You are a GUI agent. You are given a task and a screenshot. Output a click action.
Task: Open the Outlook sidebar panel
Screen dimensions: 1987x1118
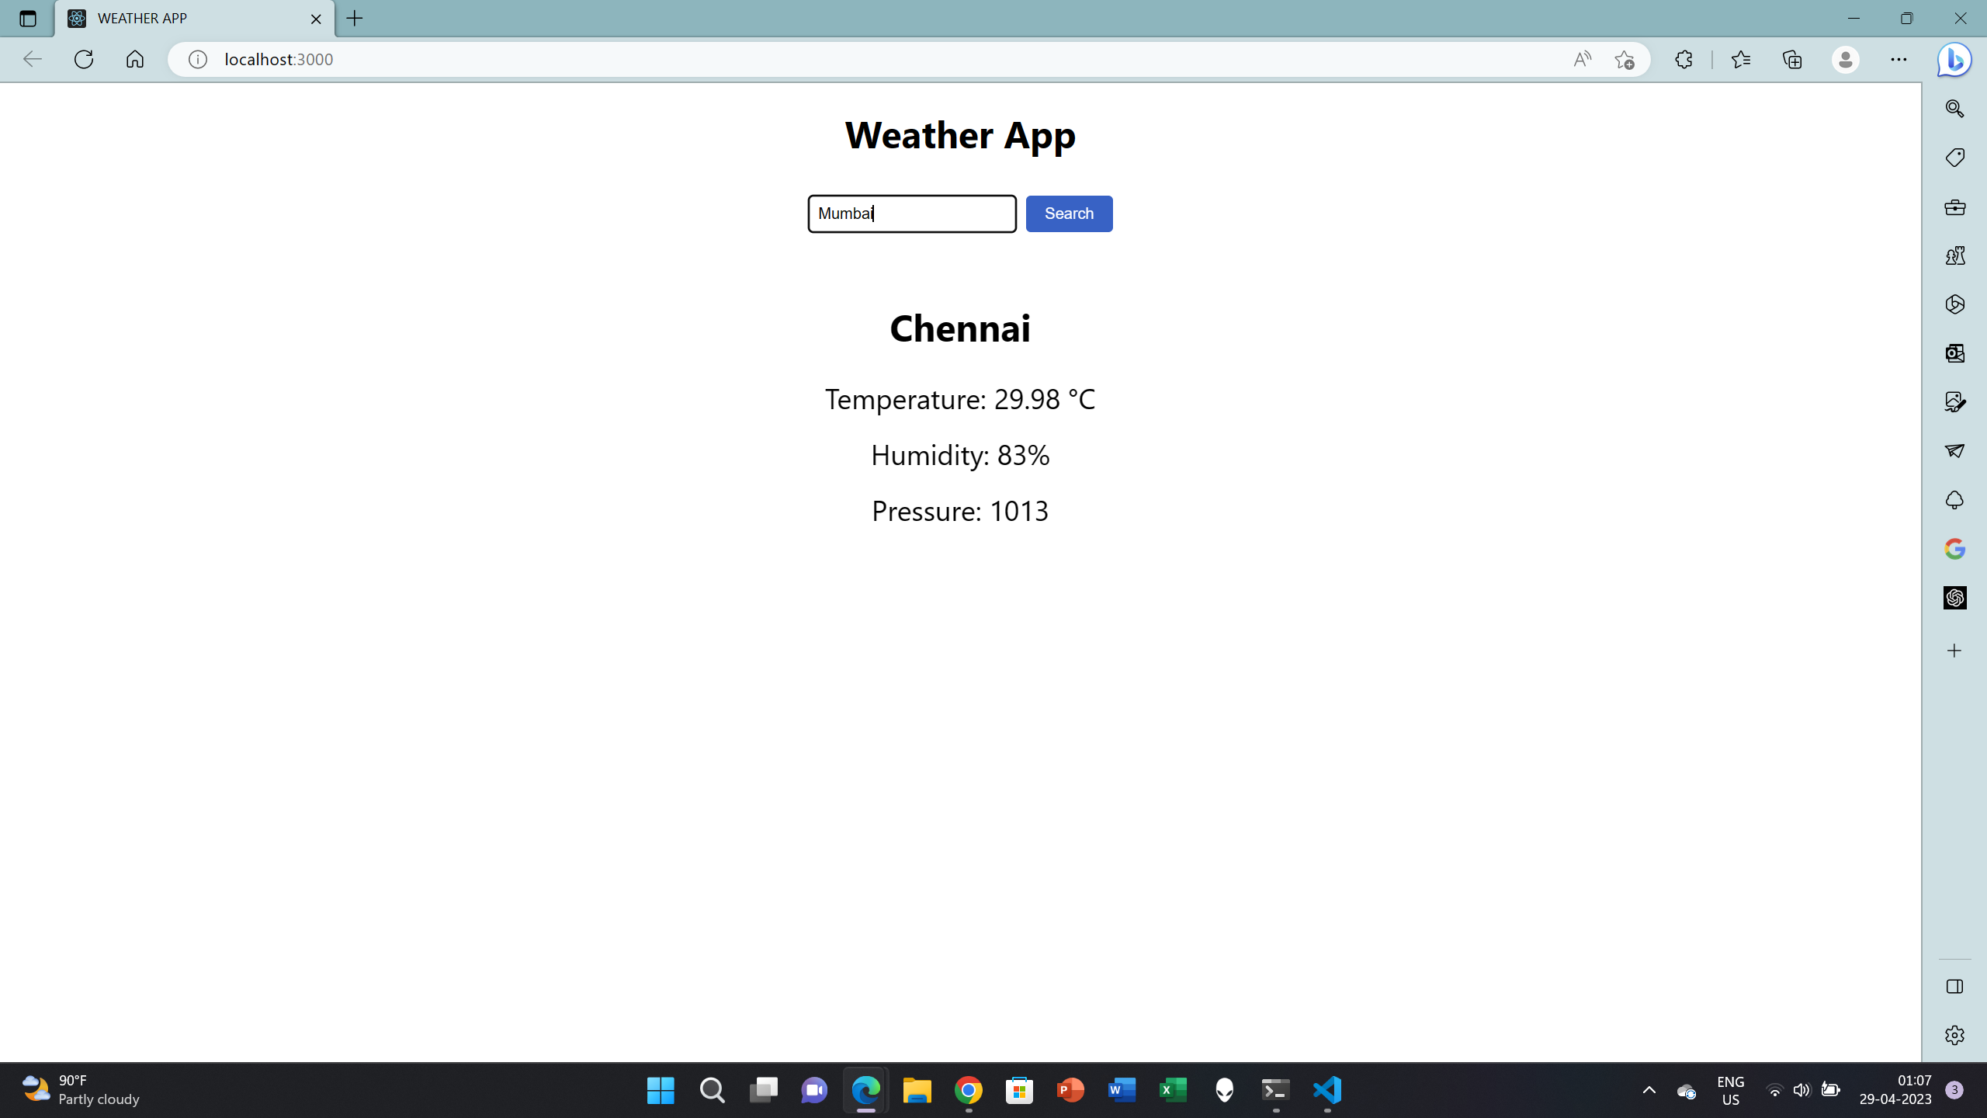[1954, 353]
